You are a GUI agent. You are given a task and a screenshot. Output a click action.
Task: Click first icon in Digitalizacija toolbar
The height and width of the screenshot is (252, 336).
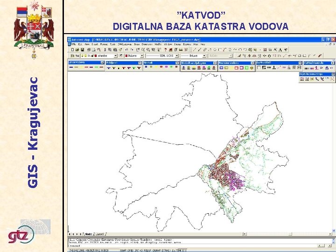302,79
